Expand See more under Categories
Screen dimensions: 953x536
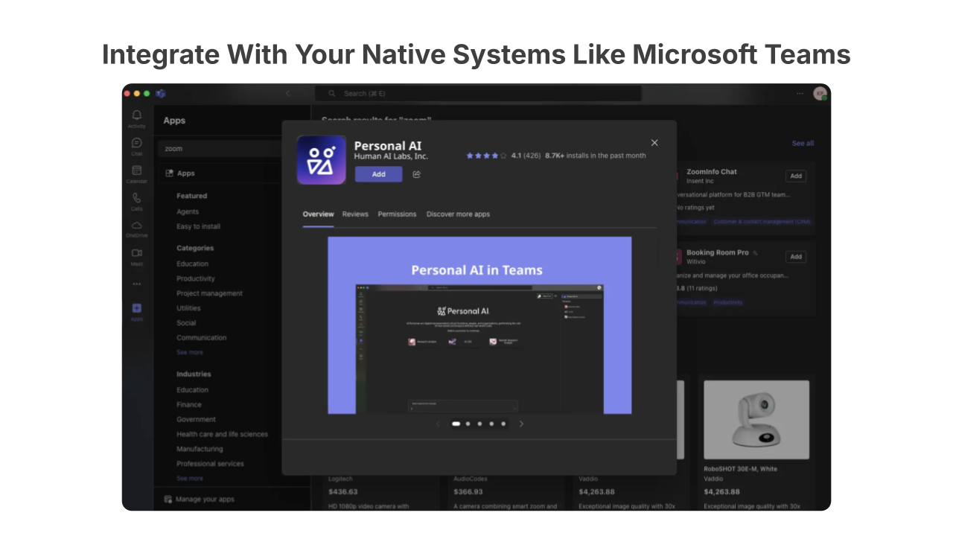tap(190, 352)
